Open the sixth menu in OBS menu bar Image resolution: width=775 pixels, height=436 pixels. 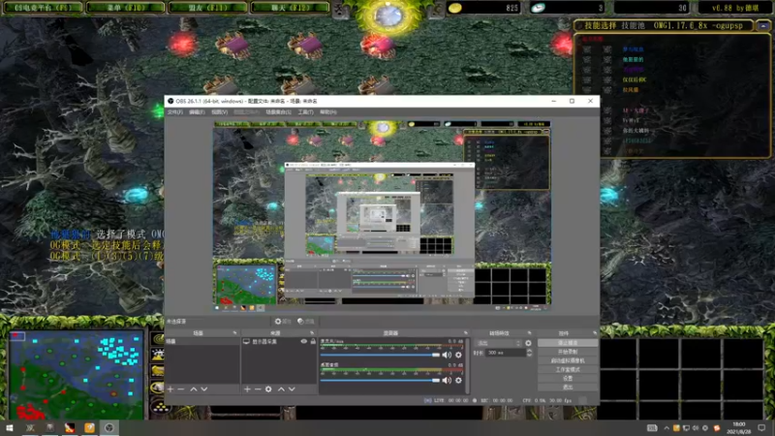[x=305, y=112]
